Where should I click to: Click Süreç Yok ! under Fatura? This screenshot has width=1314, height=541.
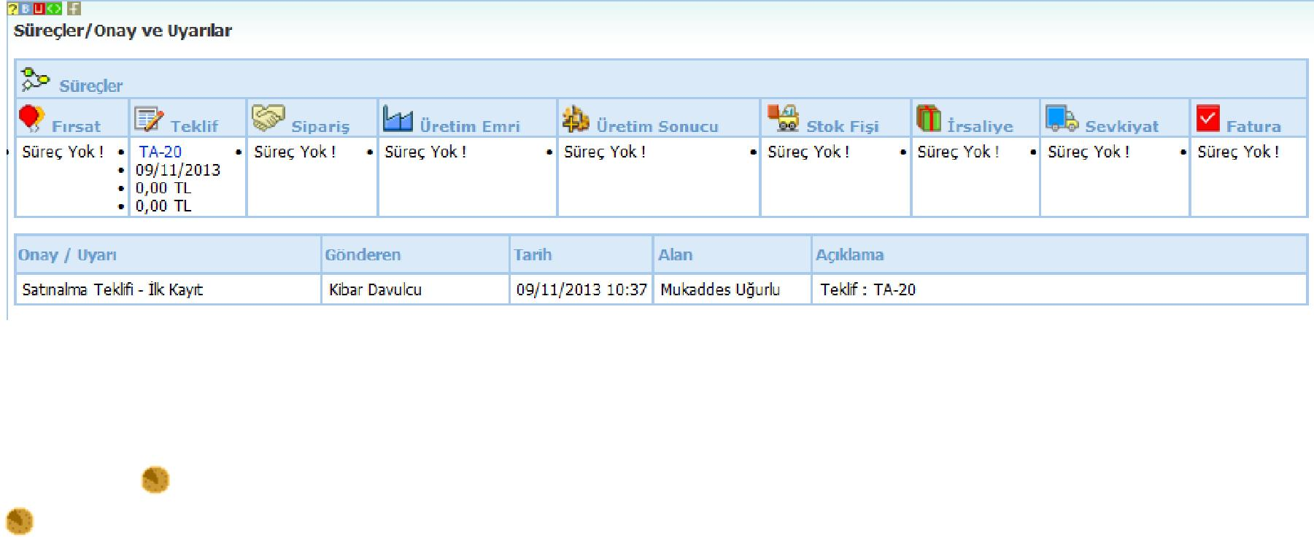pyautogui.click(x=1238, y=152)
